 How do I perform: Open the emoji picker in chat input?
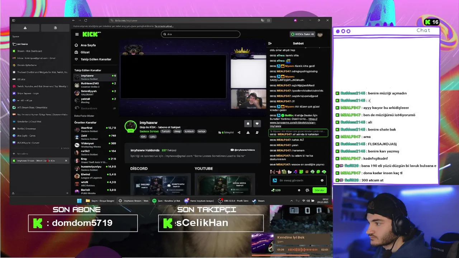[322, 181]
